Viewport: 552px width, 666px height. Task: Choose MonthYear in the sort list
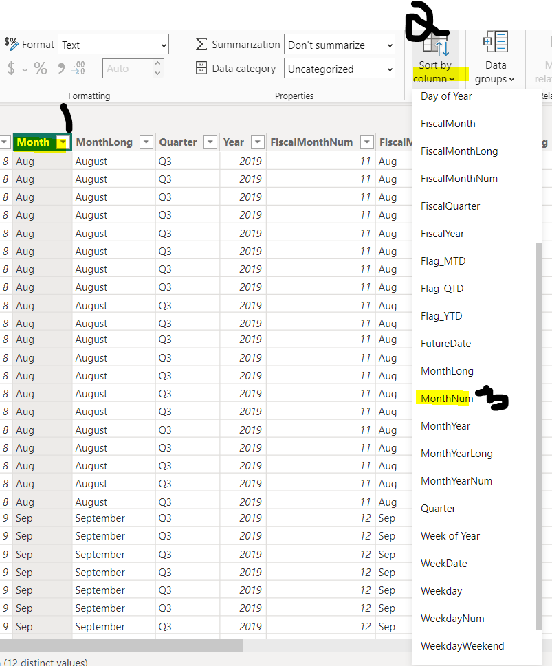pos(445,426)
